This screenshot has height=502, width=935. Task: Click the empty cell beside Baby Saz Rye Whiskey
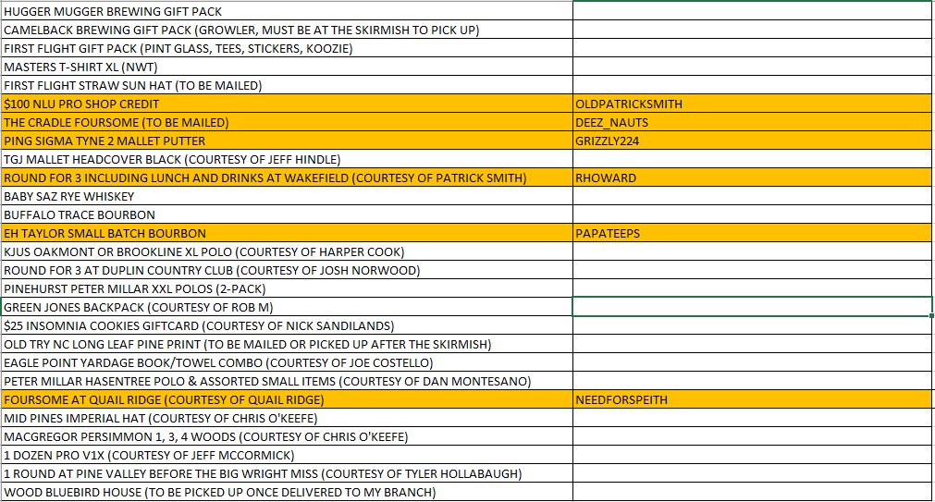752,197
